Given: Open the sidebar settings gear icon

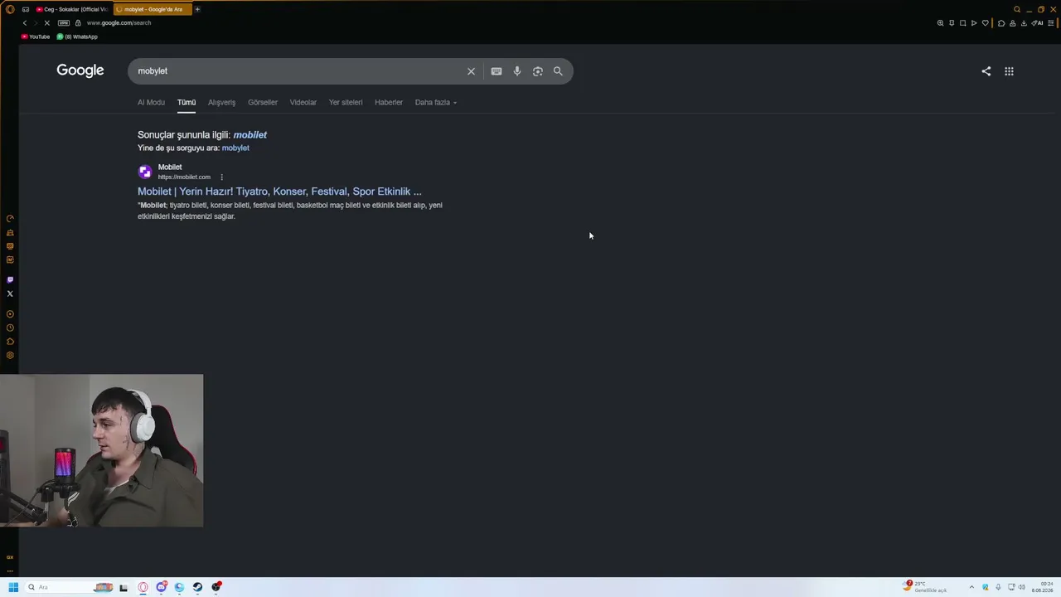Looking at the screenshot, I should (x=10, y=355).
